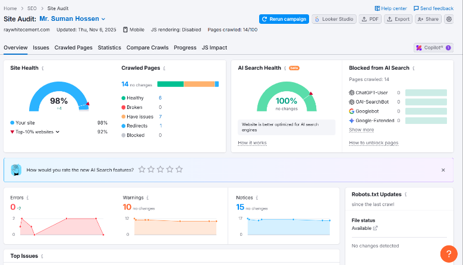Click the orange help question mark button
The width and height of the screenshot is (463, 265).
coord(449,253)
